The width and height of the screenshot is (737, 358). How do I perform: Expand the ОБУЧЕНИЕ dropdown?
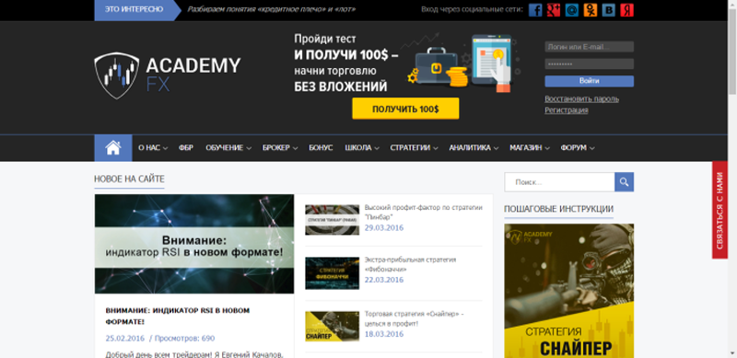tap(228, 147)
